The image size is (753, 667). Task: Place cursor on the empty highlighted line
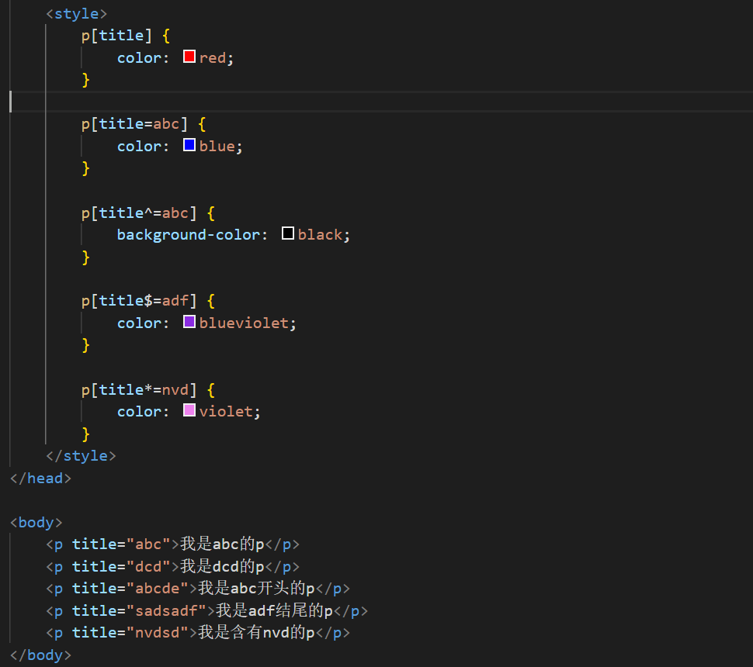point(311,102)
